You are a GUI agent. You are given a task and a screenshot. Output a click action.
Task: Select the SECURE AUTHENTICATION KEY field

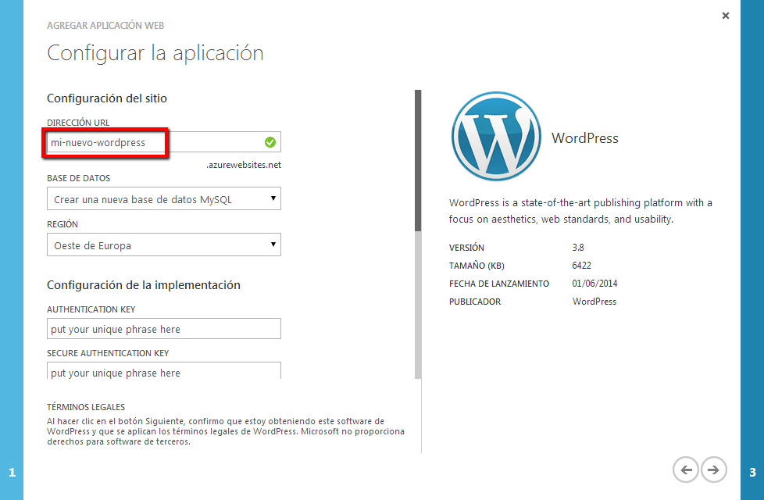point(163,371)
